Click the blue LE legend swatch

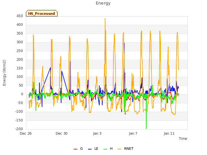click(x=90, y=149)
